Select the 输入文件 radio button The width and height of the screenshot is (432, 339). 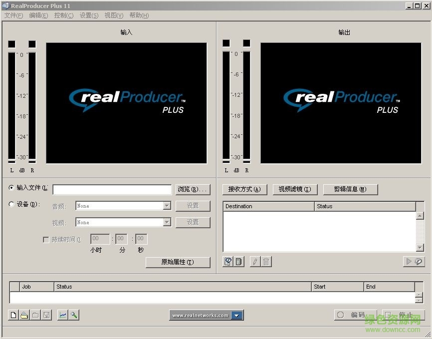click(11, 188)
